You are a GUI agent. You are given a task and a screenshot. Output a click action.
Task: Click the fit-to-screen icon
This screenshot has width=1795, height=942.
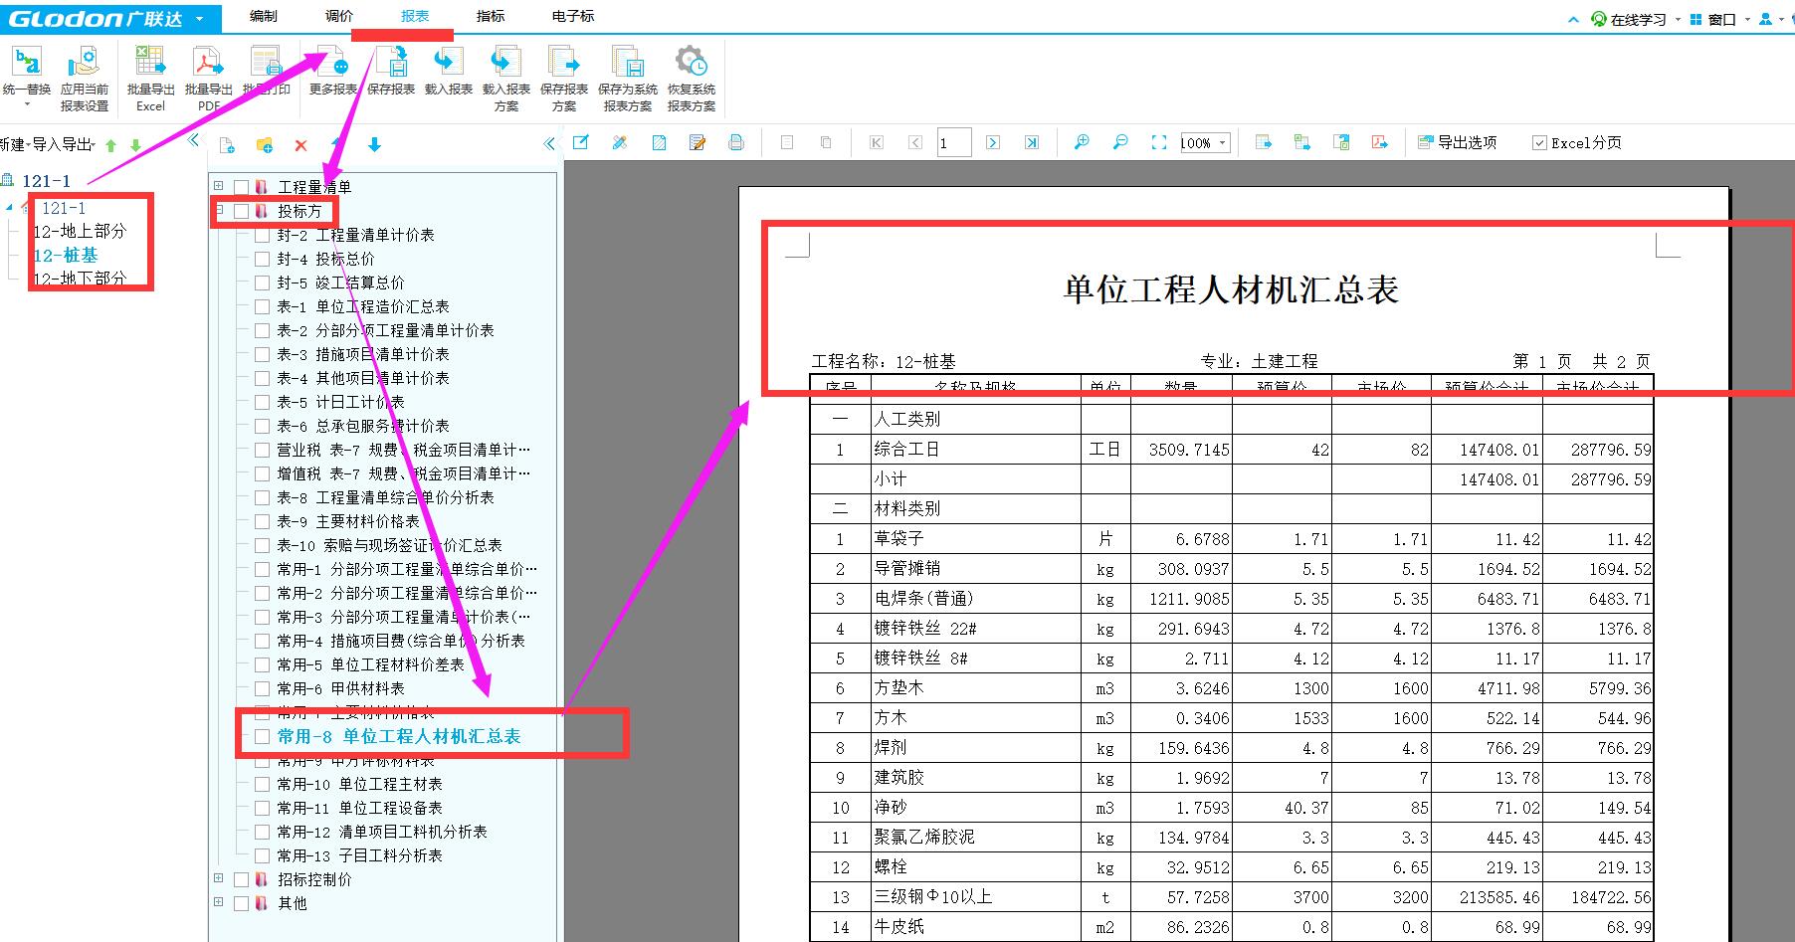click(1159, 142)
